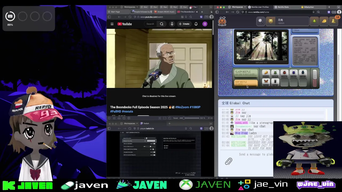
Task: Click eons.eth username in chat
Action: coord(241,123)
